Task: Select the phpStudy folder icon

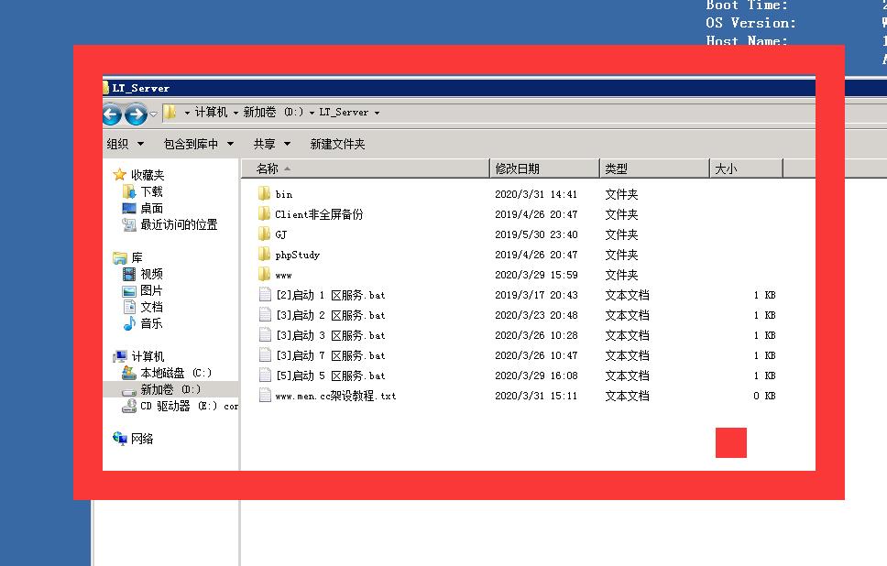Action: (264, 255)
